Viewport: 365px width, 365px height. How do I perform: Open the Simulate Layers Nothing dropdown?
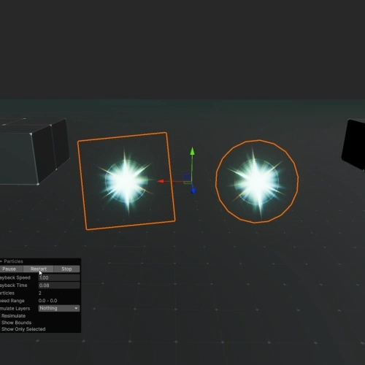click(59, 308)
